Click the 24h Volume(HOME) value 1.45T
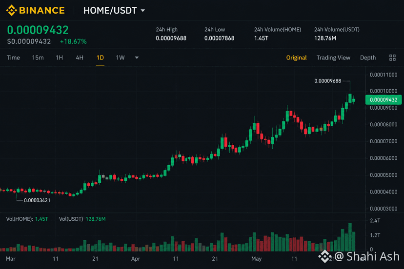The image size is (404, 269). (x=261, y=38)
